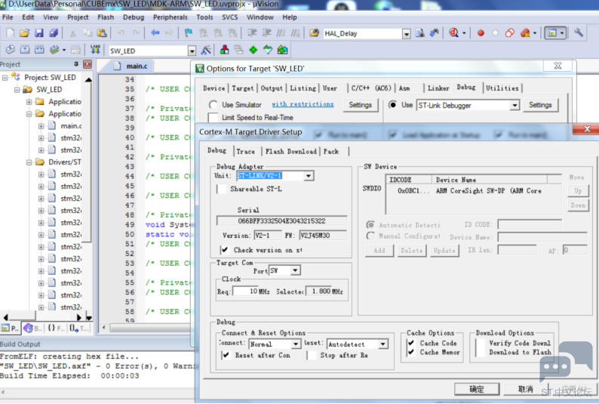
Task: Paste from clipboard icon
Action: [102, 33]
